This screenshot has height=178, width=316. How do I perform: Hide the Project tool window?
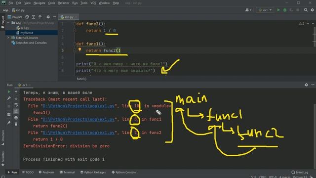pos(54,17)
